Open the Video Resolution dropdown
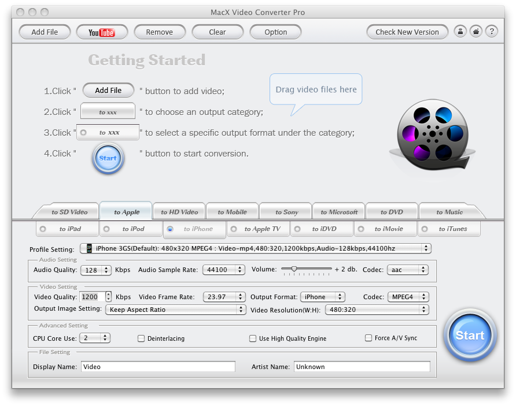This screenshot has height=406, width=516. pos(377,310)
